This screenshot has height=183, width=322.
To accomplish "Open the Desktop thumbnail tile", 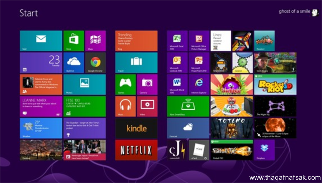I will pyautogui.click(x=41, y=150).
